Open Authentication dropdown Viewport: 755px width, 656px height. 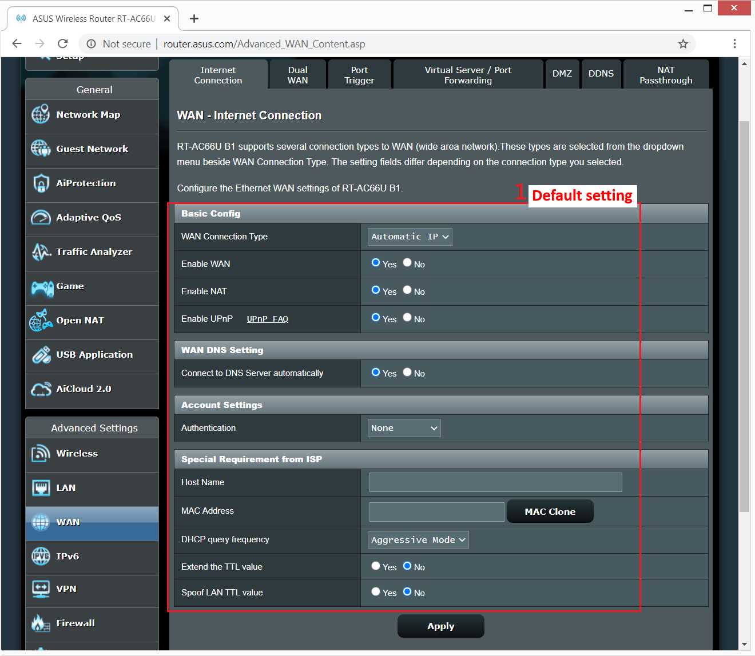[x=404, y=428]
